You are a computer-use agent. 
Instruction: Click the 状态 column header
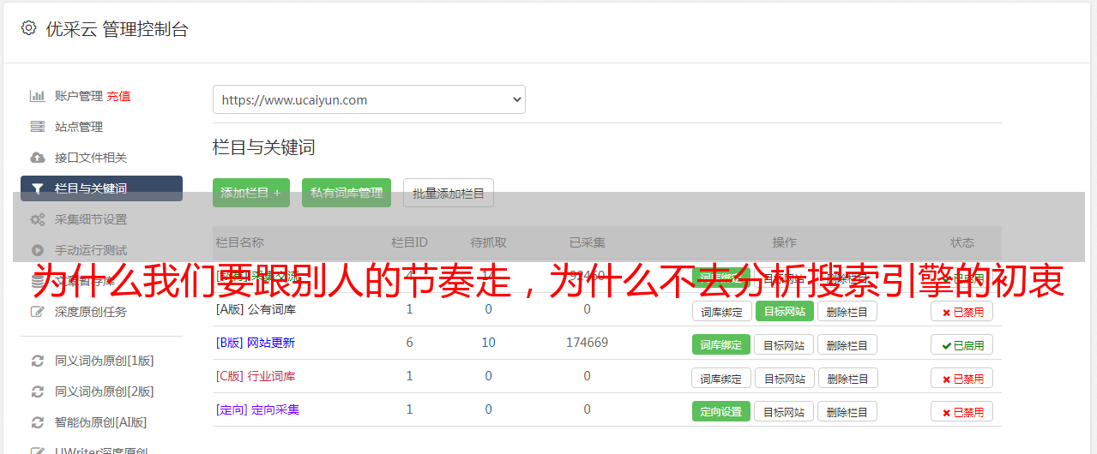961,242
